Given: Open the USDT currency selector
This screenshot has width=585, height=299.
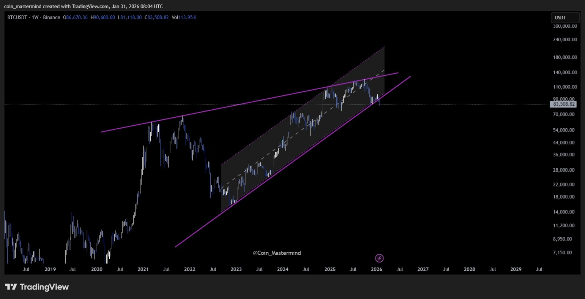Looking at the screenshot, I should 565,18.
